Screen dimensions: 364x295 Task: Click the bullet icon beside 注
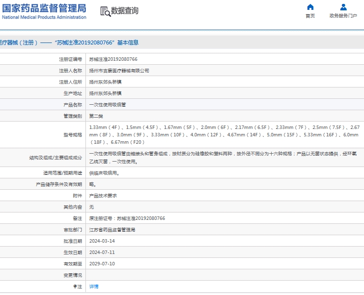tap(75, 287)
